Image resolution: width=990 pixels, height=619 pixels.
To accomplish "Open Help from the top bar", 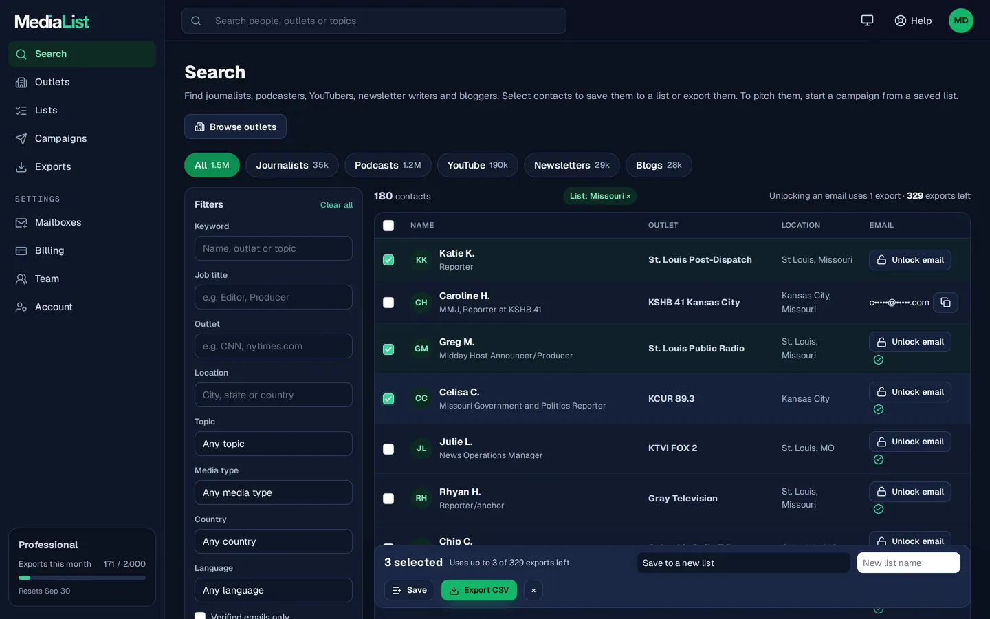I will click(x=913, y=21).
